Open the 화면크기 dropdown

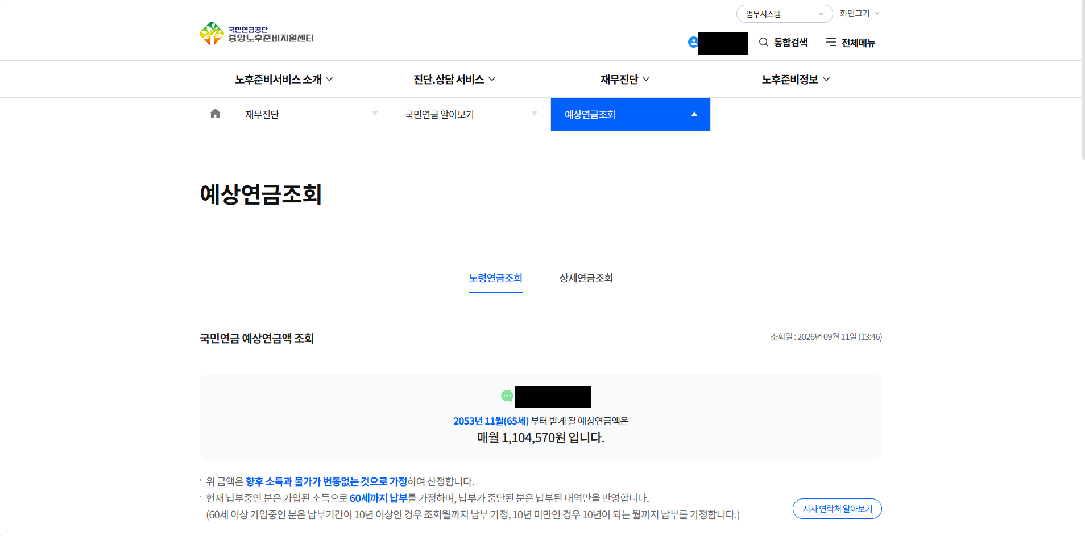click(x=859, y=13)
